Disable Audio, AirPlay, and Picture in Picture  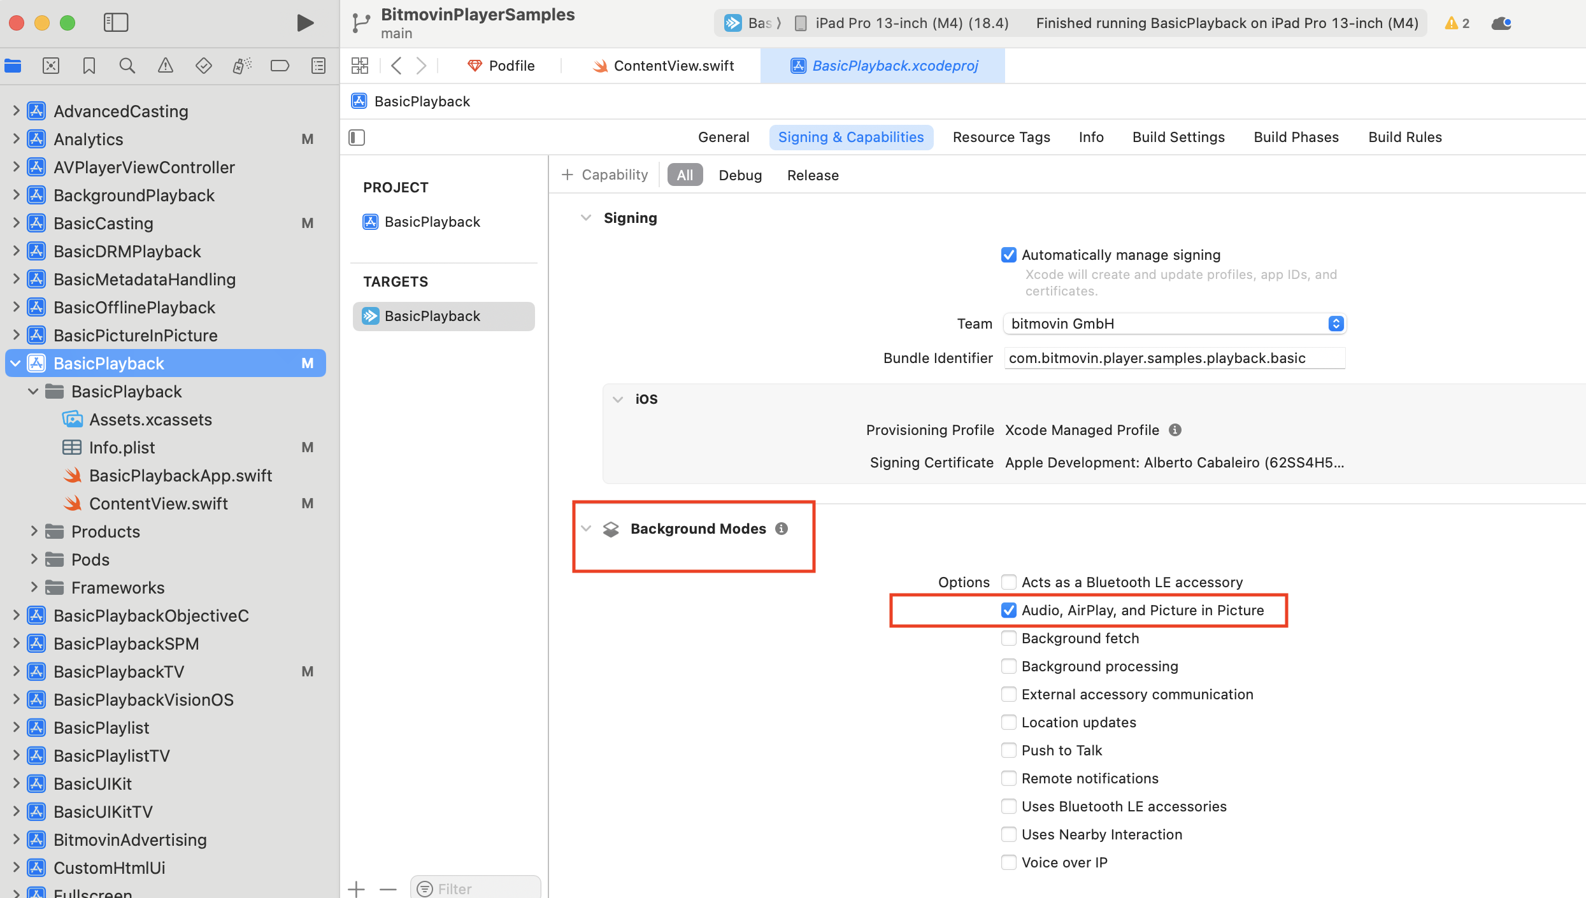1008,610
